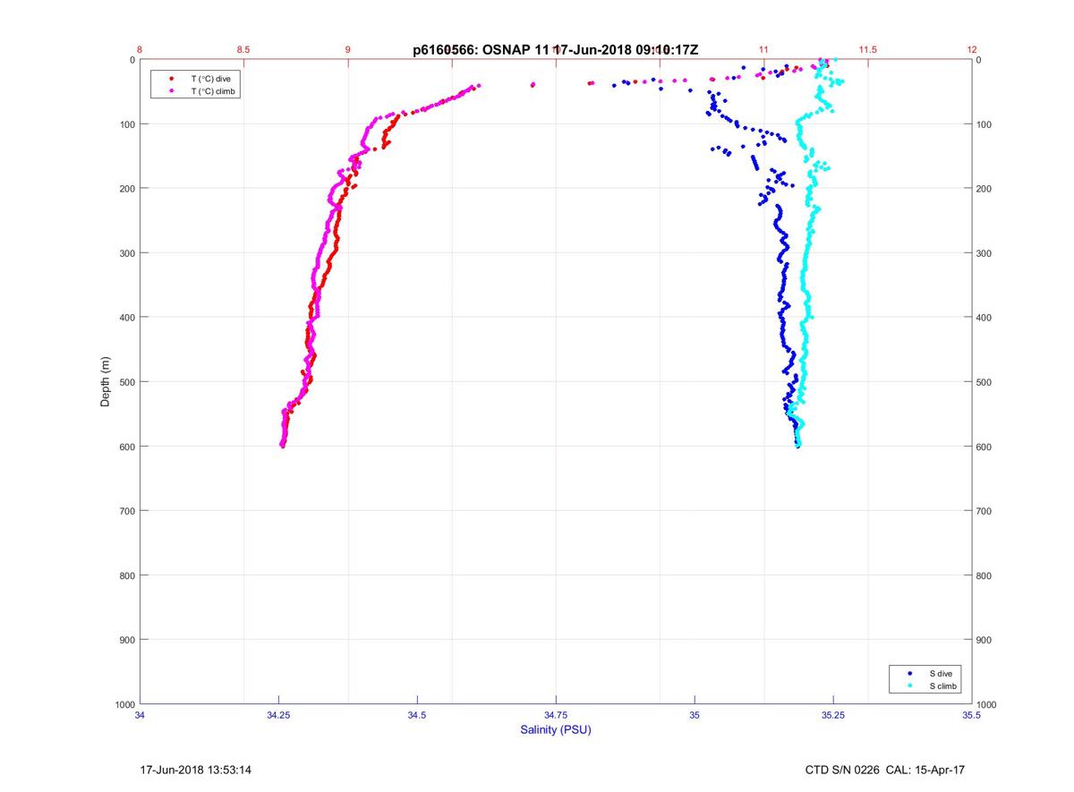Viewport: 1074px width, 792px height.
Task: Click the salinity tick label '35.5'
Action: pyautogui.click(x=972, y=715)
